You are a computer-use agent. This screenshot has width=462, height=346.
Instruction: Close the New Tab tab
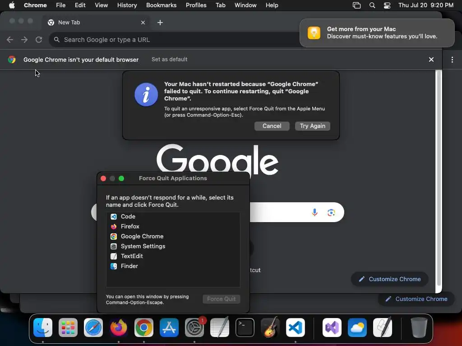point(143,23)
